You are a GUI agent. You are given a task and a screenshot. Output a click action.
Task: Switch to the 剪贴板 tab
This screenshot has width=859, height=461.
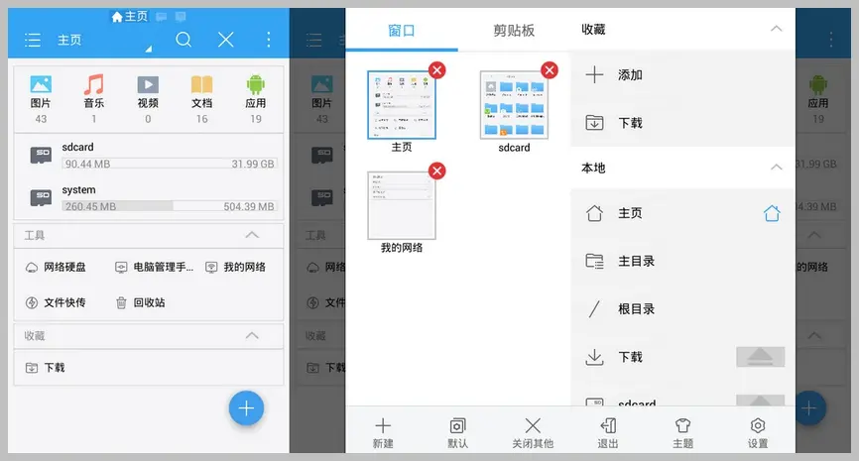pyautogui.click(x=514, y=30)
